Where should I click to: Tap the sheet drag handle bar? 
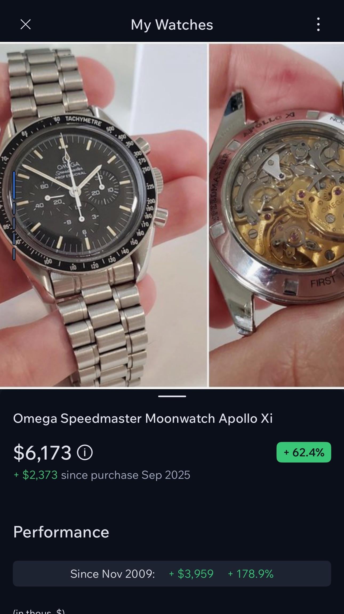pyautogui.click(x=172, y=396)
